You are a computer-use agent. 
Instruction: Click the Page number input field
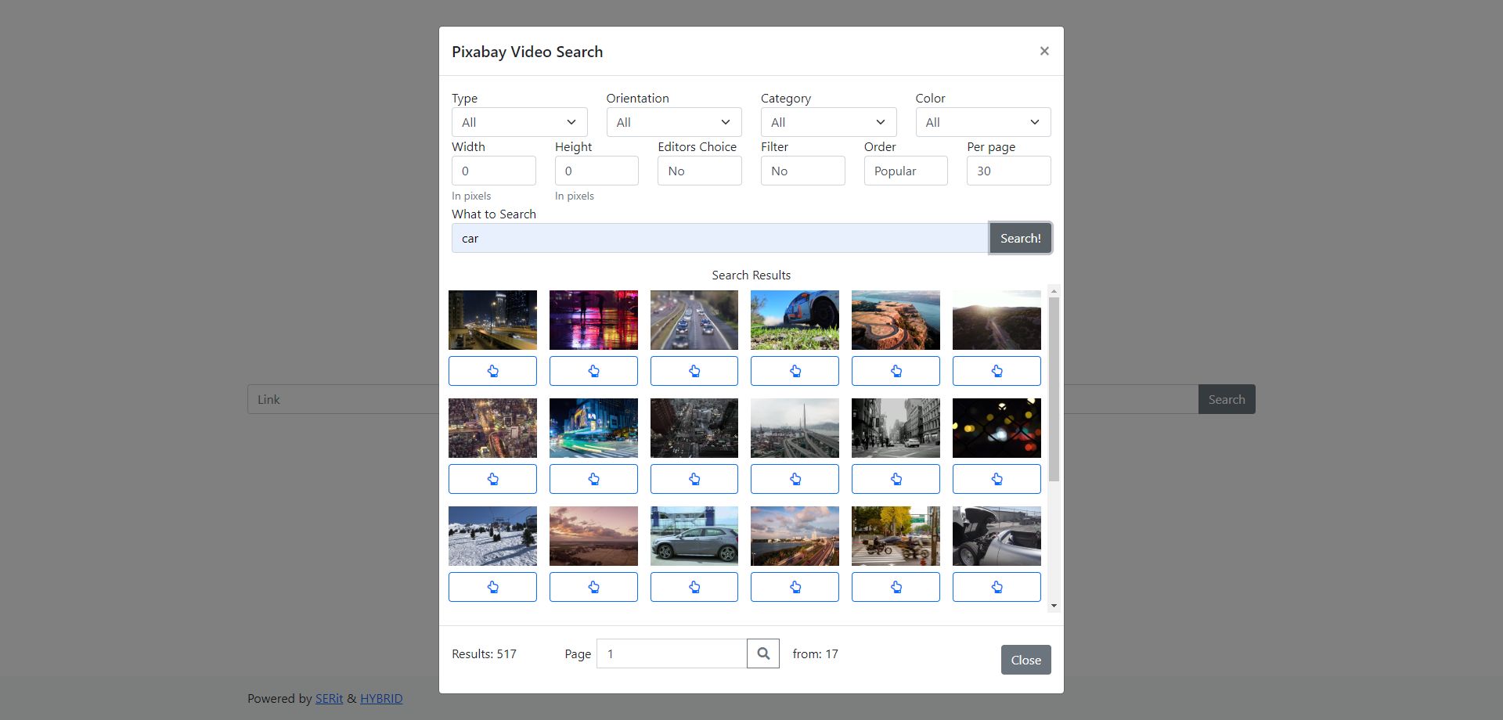(672, 653)
